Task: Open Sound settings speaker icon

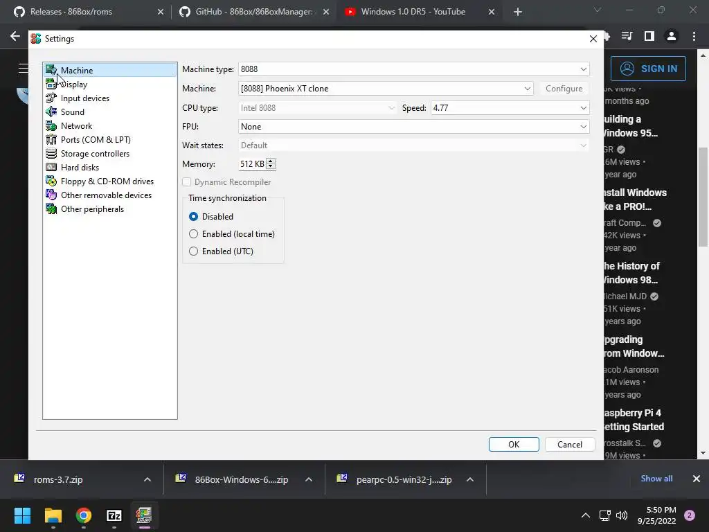Action: coord(51,112)
